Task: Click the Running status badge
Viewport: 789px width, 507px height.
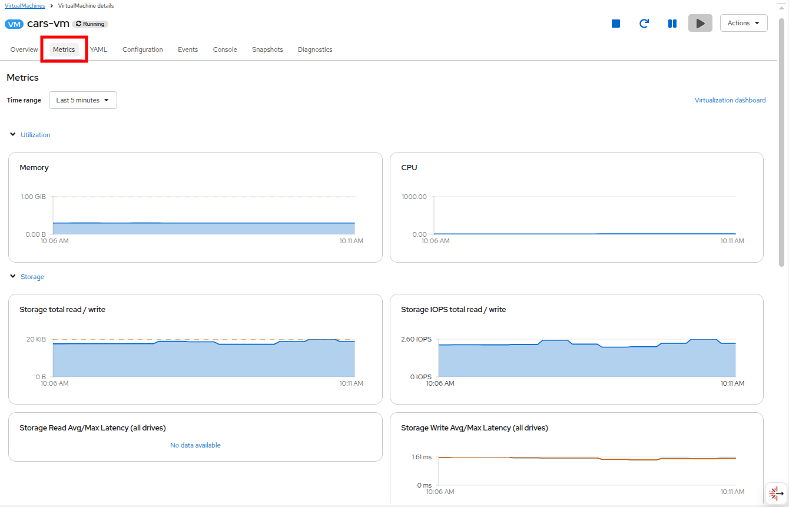Action: click(90, 24)
